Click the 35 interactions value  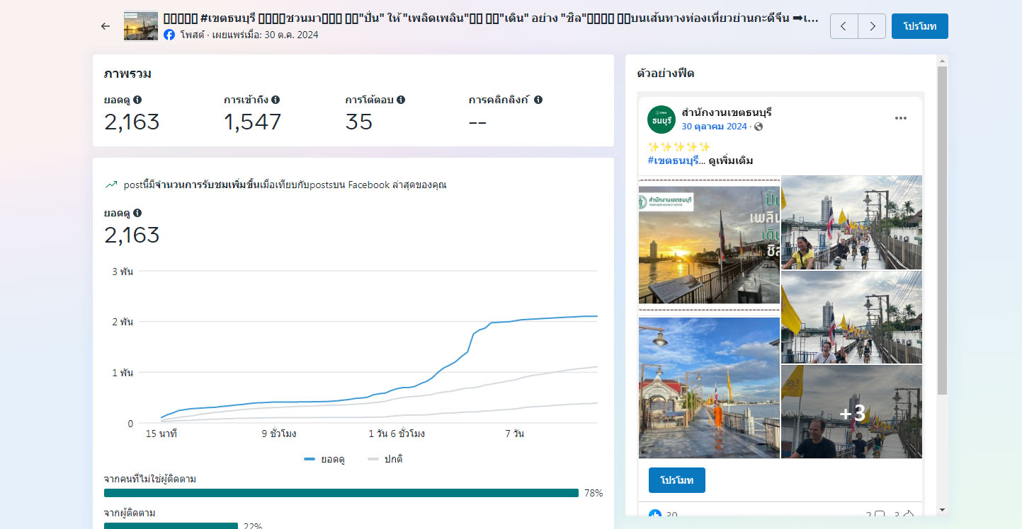click(x=359, y=122)
